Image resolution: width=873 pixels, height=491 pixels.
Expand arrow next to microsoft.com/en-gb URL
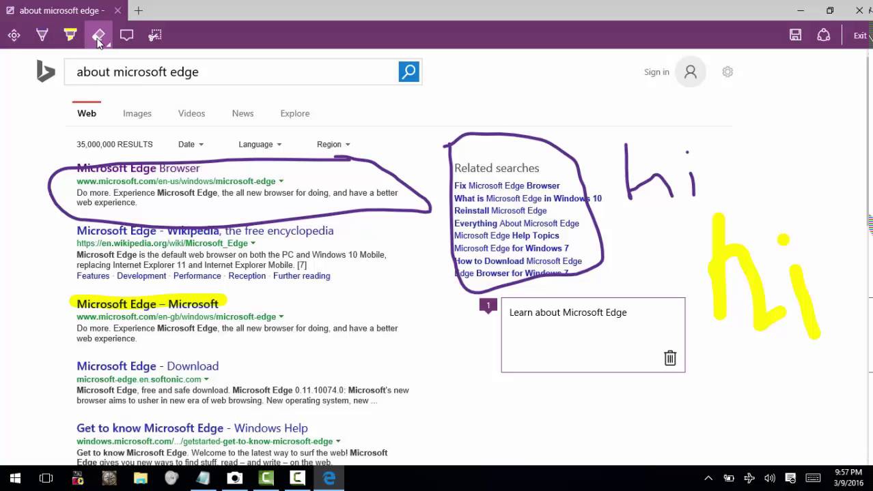coord(281,317)
